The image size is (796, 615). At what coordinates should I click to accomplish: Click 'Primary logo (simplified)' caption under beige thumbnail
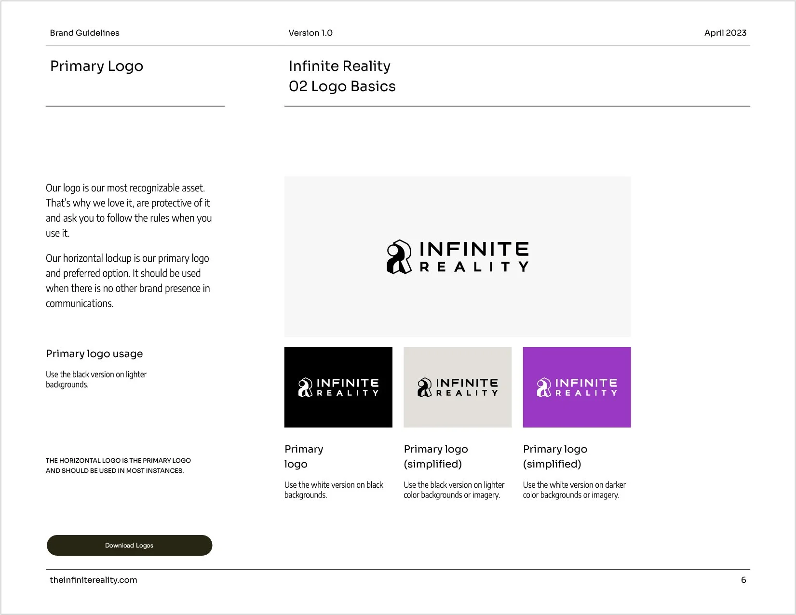pyautogui.click(x=436, y=456)
